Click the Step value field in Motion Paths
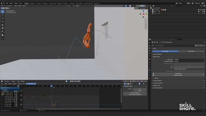The width and height of the screenshot is (206, 116). (x=189, y=67)
